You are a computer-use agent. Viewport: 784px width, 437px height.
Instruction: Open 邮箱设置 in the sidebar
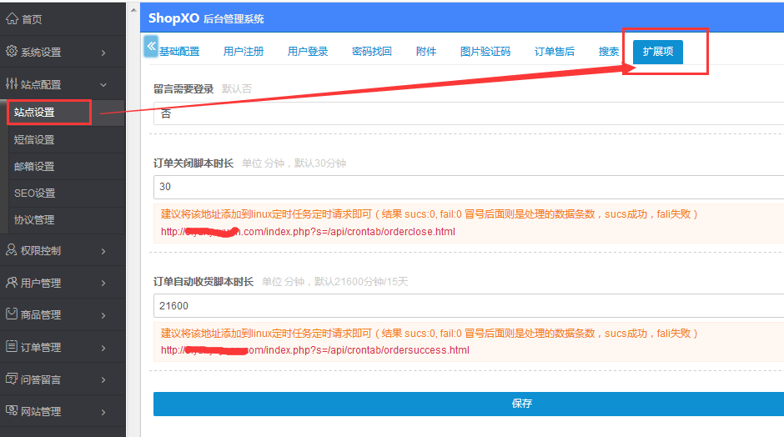34,167
